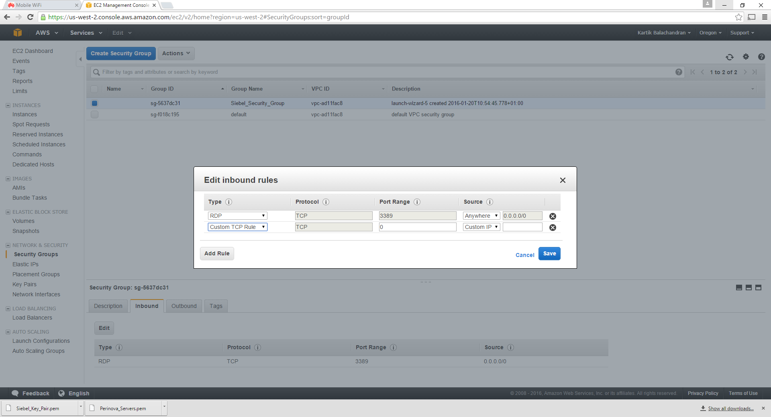Click info icon next to lower Type header
771x417 pixels.
click(x=119, y=347)
